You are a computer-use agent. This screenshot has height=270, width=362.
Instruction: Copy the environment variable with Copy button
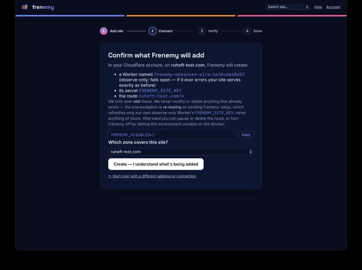tap(246, 135)
